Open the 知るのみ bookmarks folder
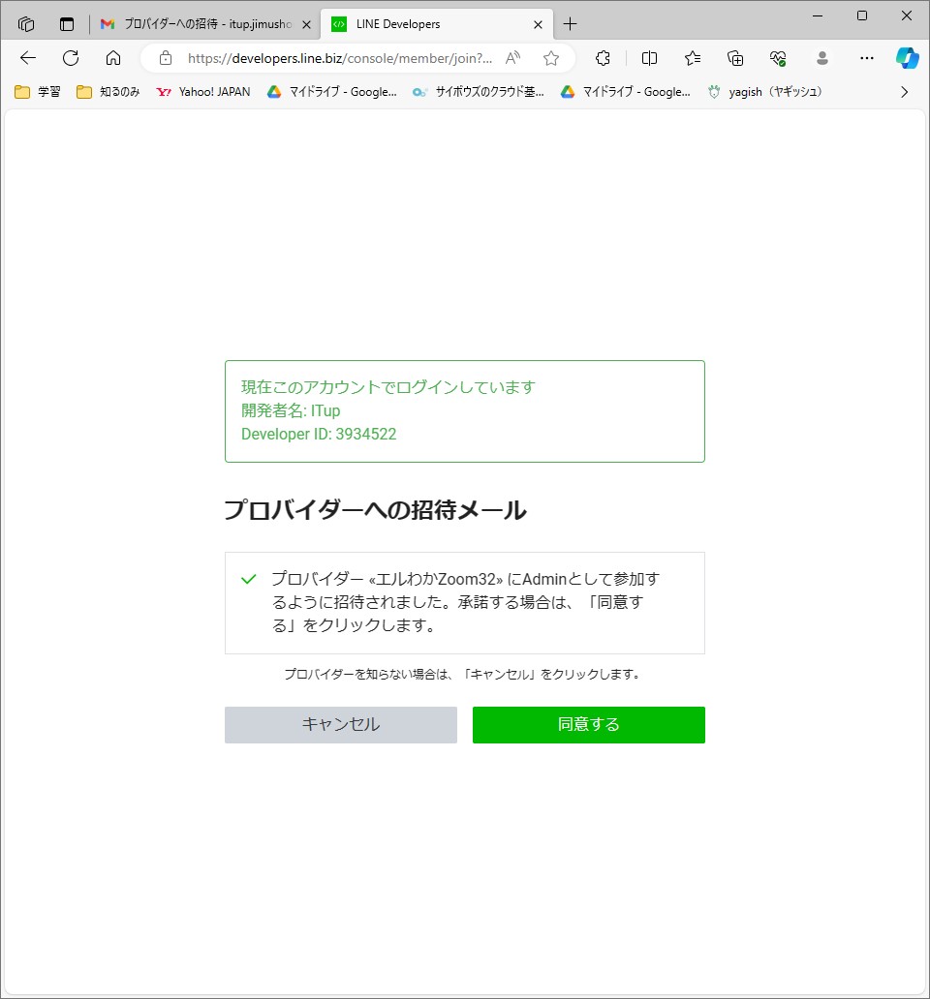Image resolution: width=930 pixels, height=999 pixels. (x=108, y=92)
